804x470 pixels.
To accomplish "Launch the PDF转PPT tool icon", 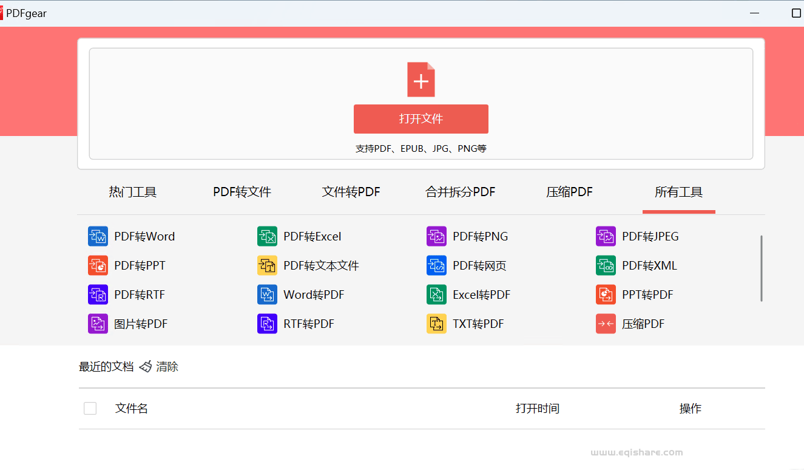I will click(x=98, y=265).
